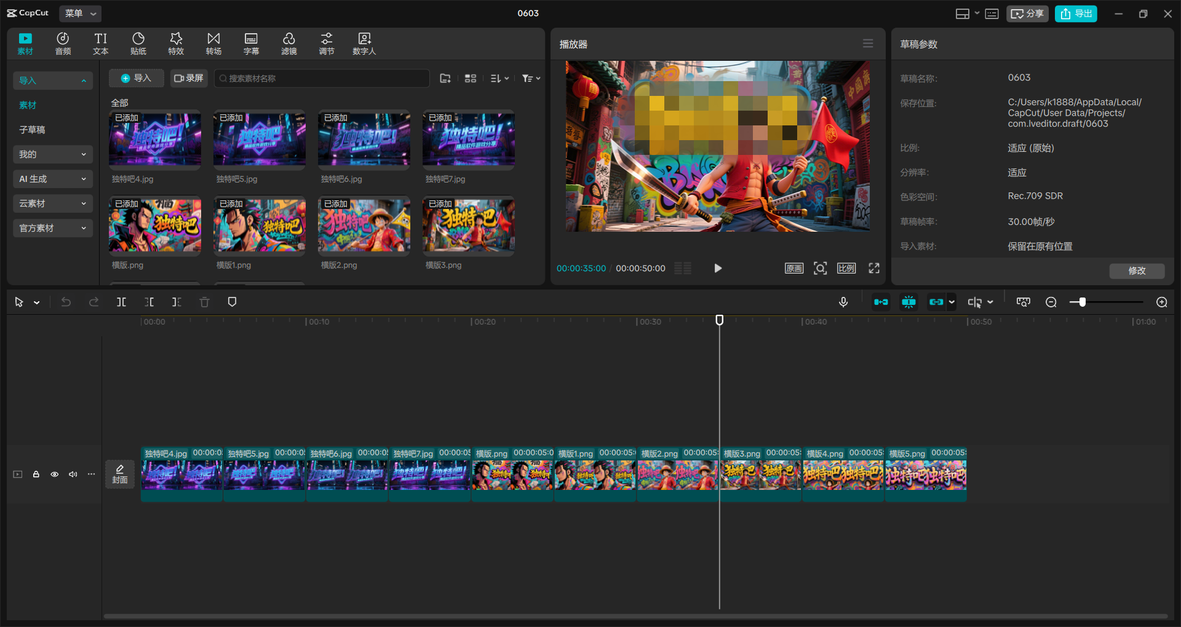Open the 贴纸 stickers tab
Image resolution: width=1181 pixels, height=627 pixels.
click(x=138, y=44)
